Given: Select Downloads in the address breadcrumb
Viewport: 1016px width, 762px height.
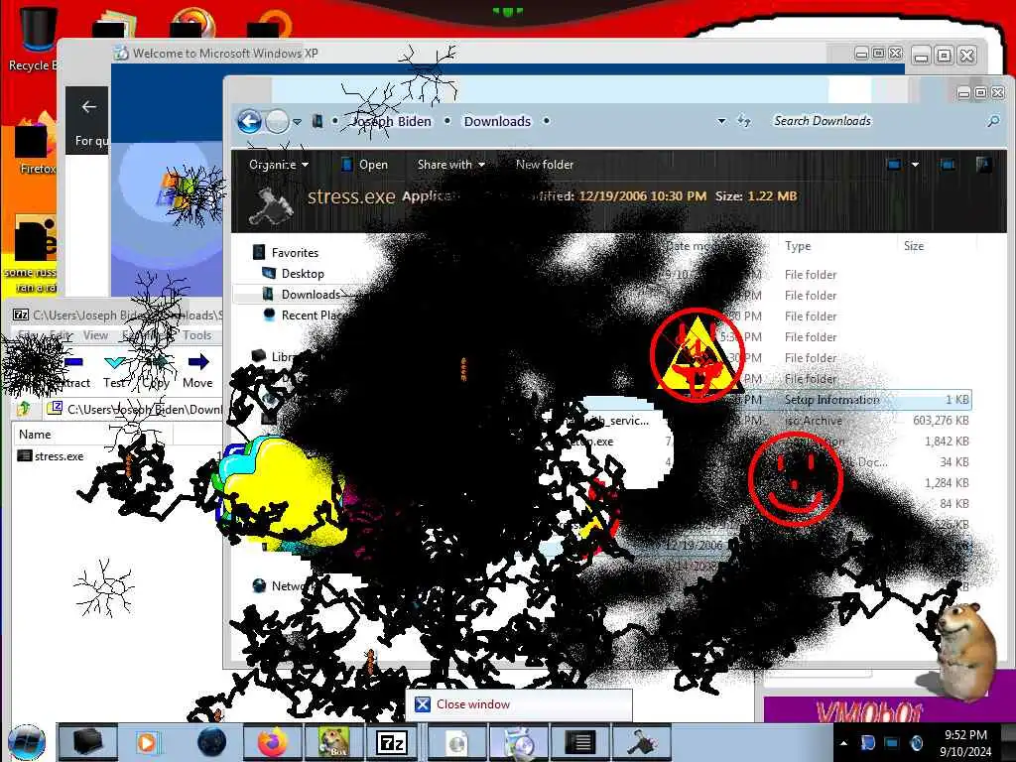Looking at the screenshot, I should [497, 121].
